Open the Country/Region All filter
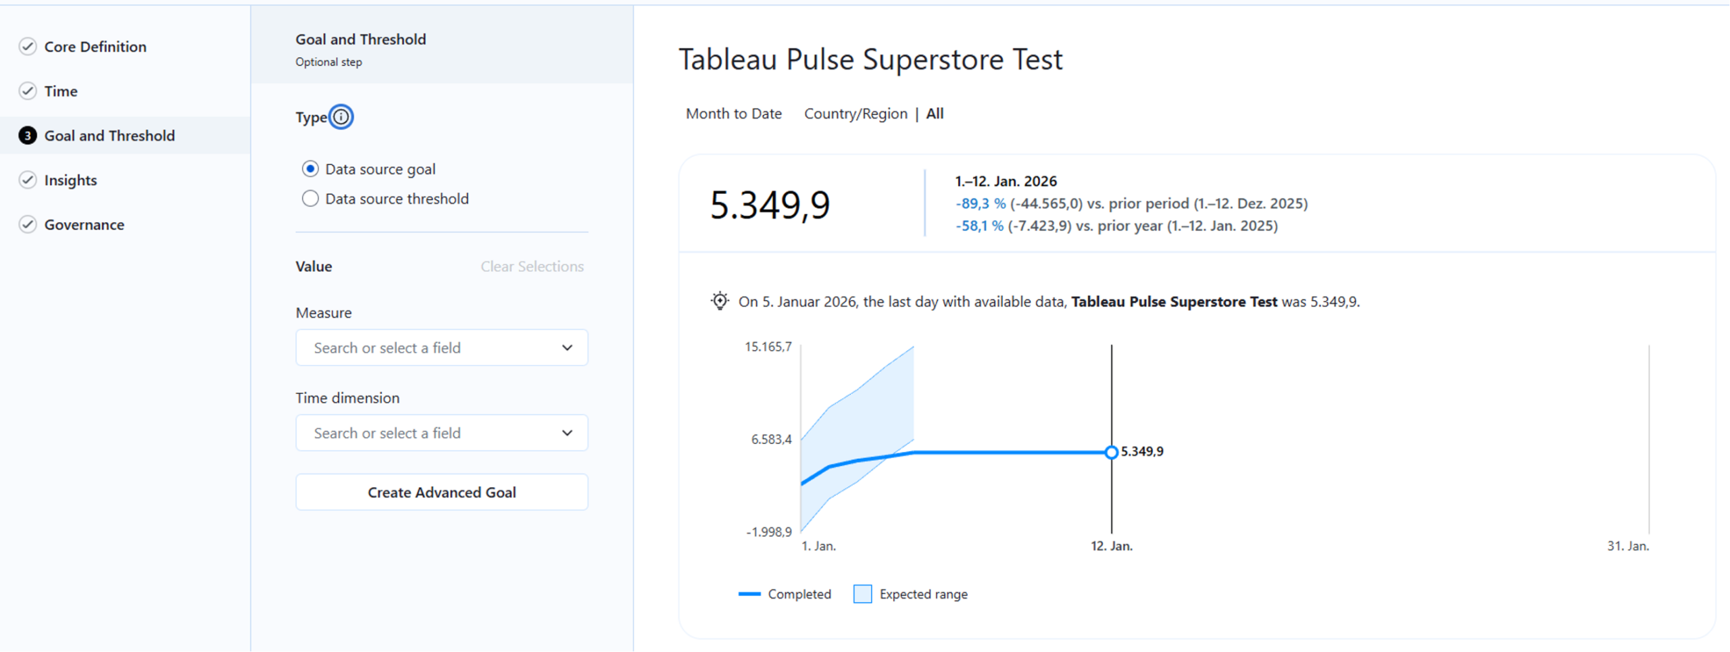1730x652 pixels. (935, 114)
